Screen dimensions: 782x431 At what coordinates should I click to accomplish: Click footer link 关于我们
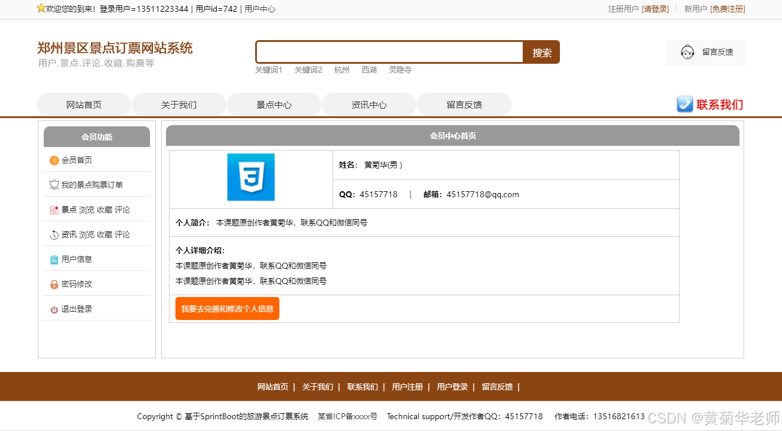(317, 387)
